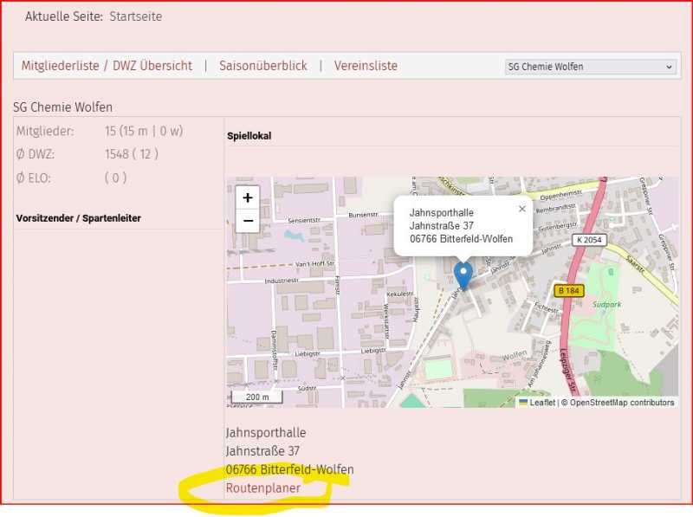This screenshot has width=693, height=517.
Task: Click the Jahnstraße 37 text in popup
Action: click(x=441, y=226)
